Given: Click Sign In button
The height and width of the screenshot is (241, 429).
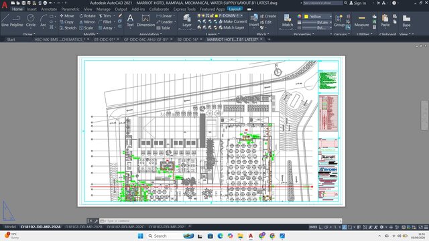Looking at the screenshot, I should coord(358,3).
